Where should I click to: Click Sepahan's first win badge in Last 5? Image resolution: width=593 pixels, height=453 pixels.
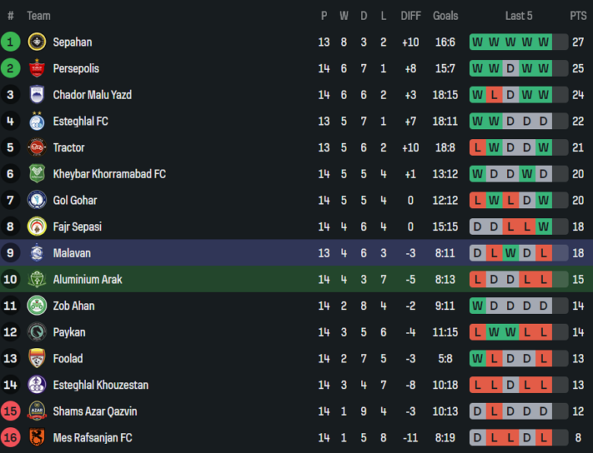[477, 42]
